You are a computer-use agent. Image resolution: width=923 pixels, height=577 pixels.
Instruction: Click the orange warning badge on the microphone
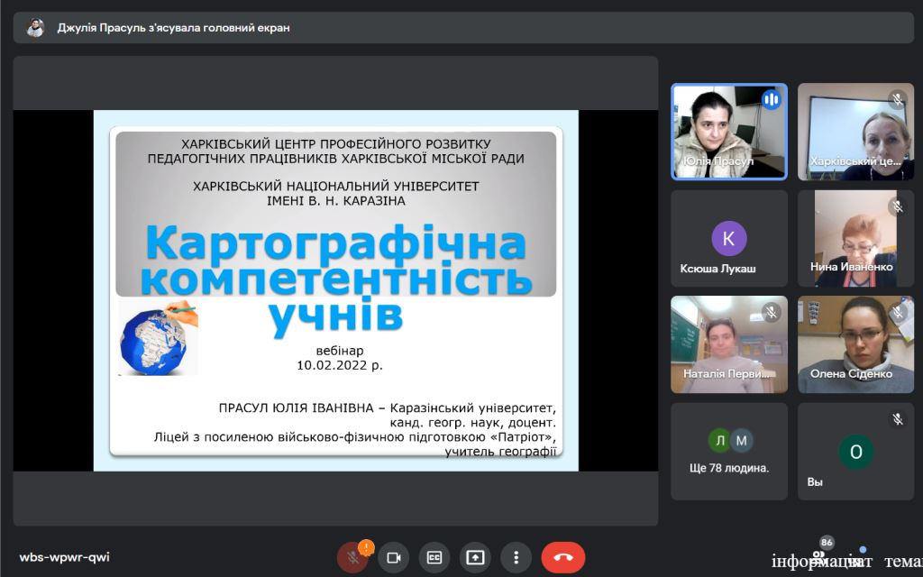[366, 548]
